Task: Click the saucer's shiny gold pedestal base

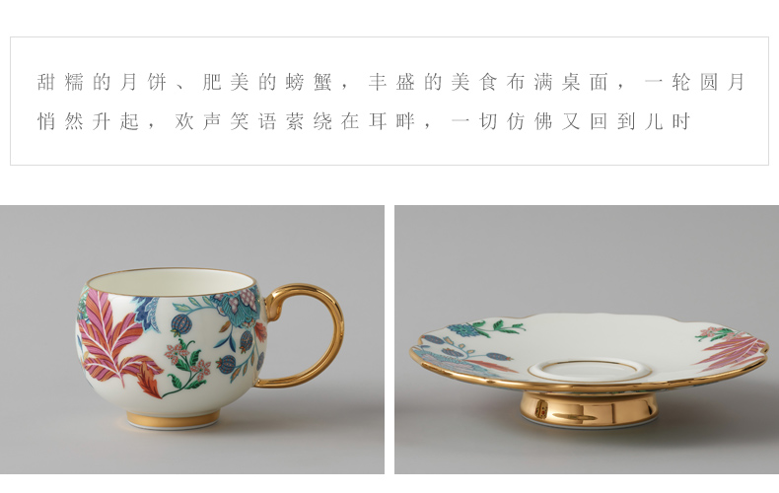Action: 589,408
